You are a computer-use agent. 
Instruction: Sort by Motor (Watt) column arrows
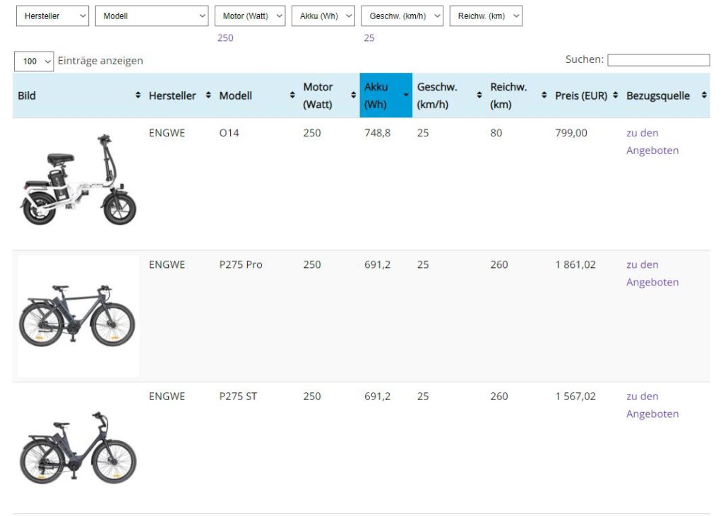pos(353,95)
